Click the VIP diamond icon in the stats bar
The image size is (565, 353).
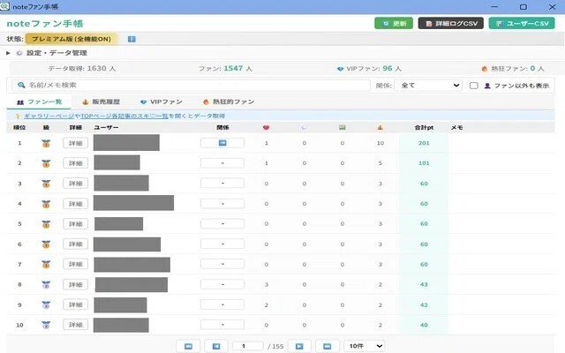[340, 69]
